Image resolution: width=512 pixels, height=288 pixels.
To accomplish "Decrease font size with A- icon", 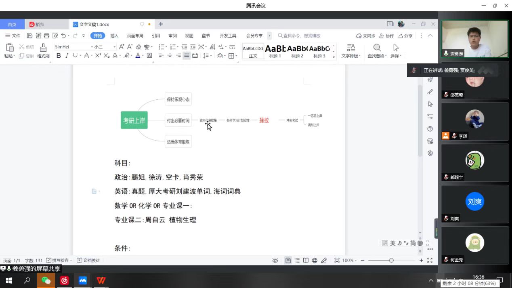I will pyautogui.click(x=130, y=47).
